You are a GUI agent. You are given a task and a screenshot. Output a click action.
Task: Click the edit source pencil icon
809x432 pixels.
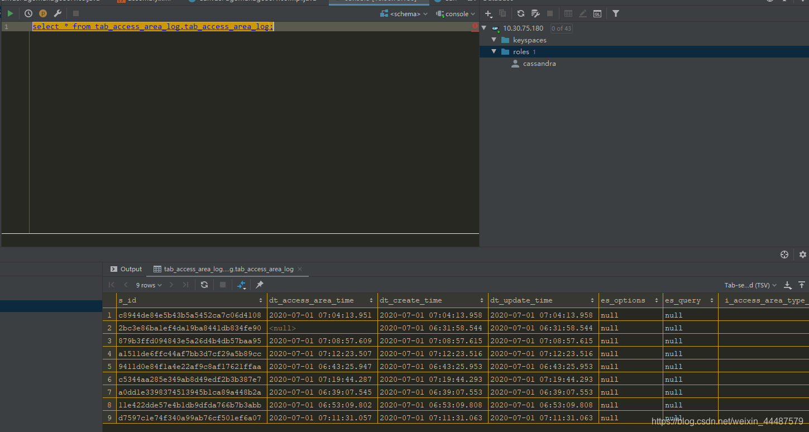[x=583, y=13]
